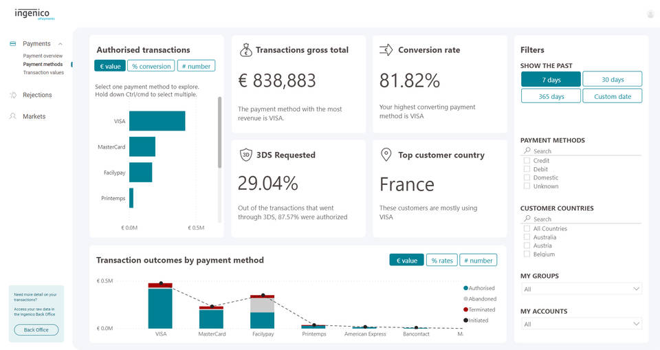Switch Authorised transactions to # number
This screenshot has width=660, height=350.
coord(196,66)
